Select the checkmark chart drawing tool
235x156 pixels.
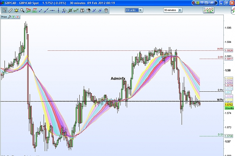(x=70, y=11)
